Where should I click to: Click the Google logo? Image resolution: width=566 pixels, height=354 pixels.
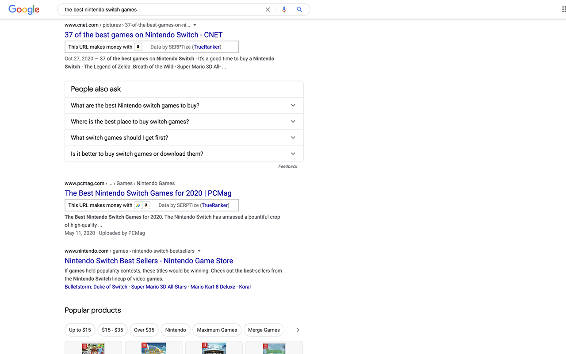click(24, 9)
